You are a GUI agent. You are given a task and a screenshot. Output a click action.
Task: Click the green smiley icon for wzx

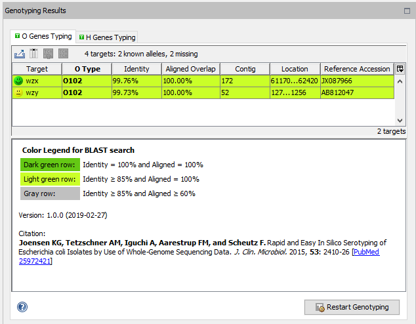18,81
